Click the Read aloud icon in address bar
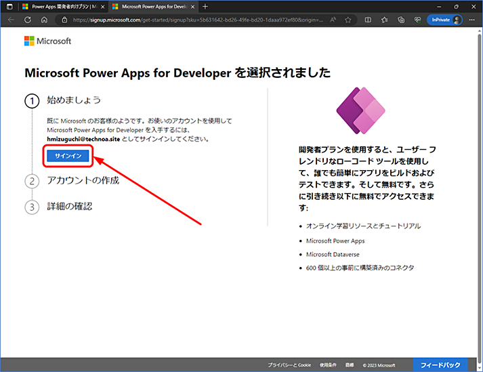Viewport: 483px width, 372px height. 333,20
